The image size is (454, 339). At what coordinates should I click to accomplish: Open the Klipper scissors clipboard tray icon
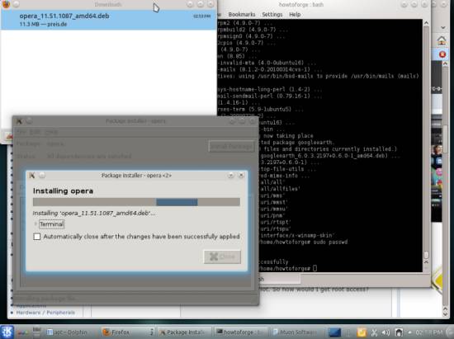(x=374, y=332)
